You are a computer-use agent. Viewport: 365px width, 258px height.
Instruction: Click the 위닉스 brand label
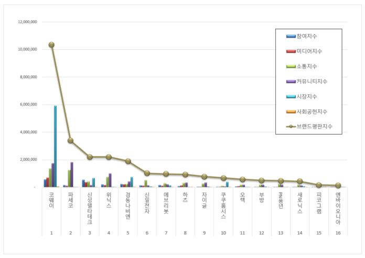pos(109,200)
